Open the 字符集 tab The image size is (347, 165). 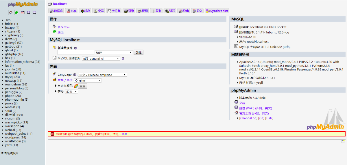pyautogui.click(x=114, y=11)
